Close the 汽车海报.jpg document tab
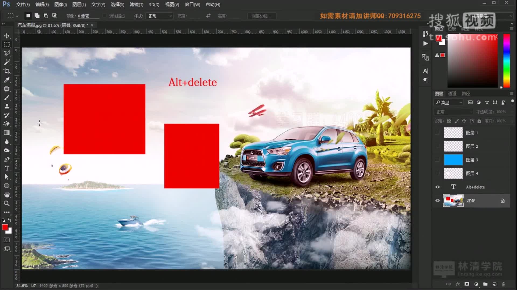The image size is (517, 290). (x=92, y=25)
